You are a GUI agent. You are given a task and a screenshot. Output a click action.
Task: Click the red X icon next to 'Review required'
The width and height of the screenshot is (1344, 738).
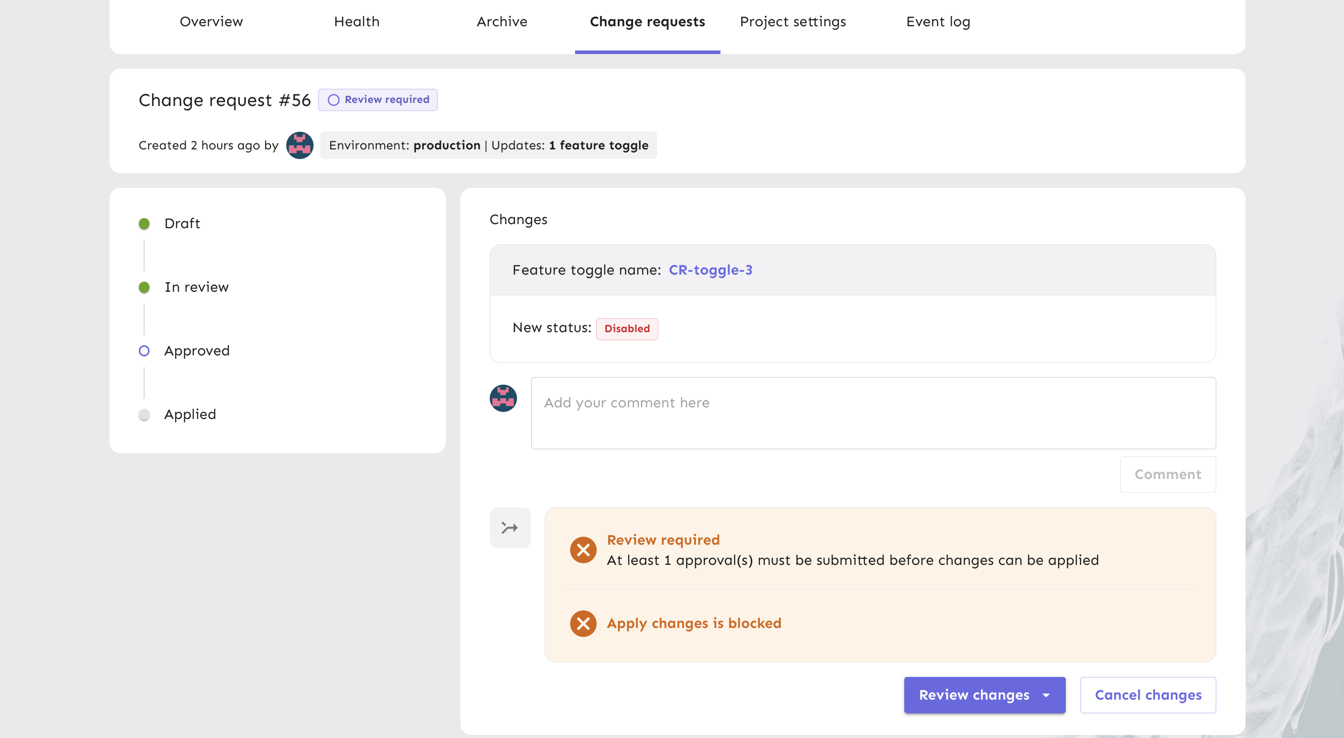click(584, 549)
